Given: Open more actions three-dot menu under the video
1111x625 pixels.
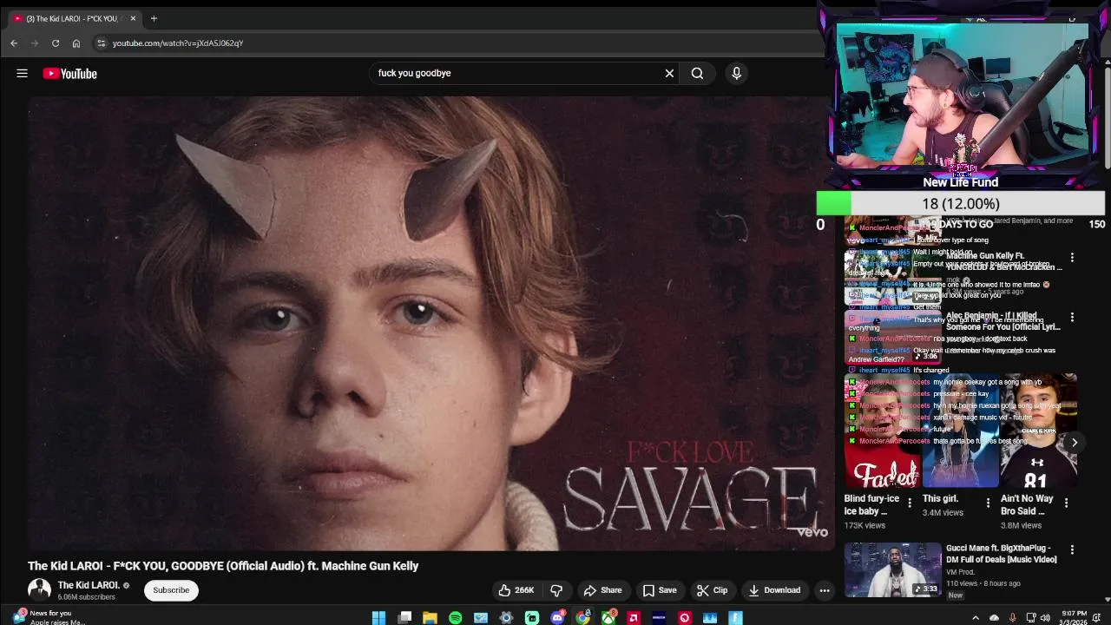Looking at the screenshot, I should pos(825,590).
